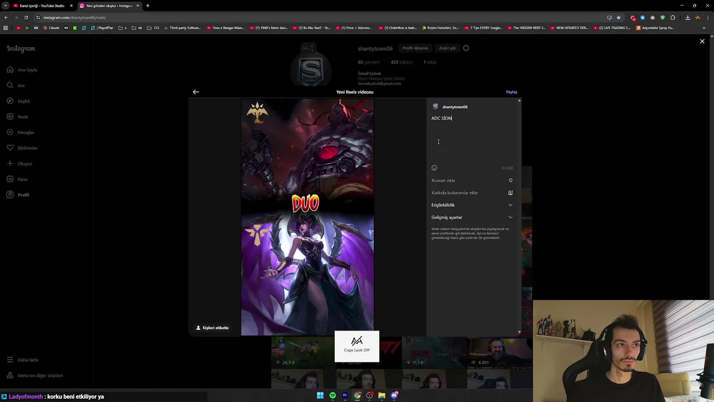Screen dimensions: 714x402
Task: Open Mesajlar in the sidebar
Action: coord(21,132)
